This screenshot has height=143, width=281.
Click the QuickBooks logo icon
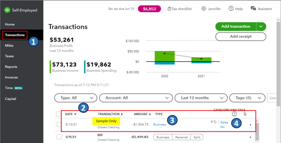pyautogui.click(x=7, y=10)
